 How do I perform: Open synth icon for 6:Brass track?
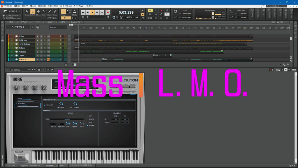(16, 52)
